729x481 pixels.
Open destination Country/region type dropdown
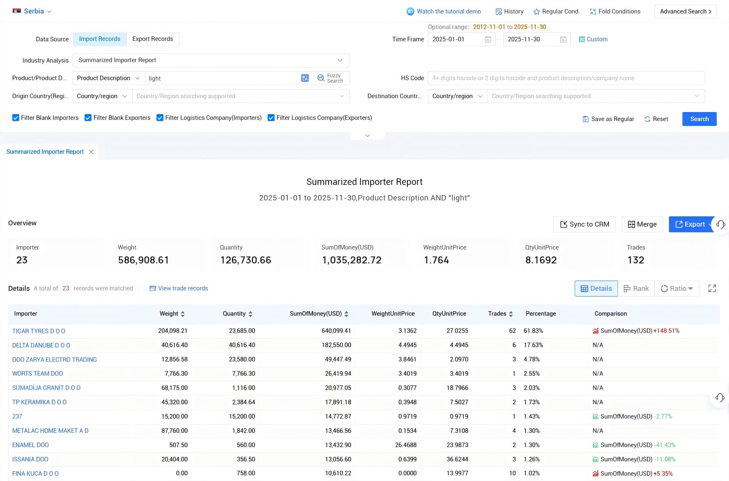458,96
